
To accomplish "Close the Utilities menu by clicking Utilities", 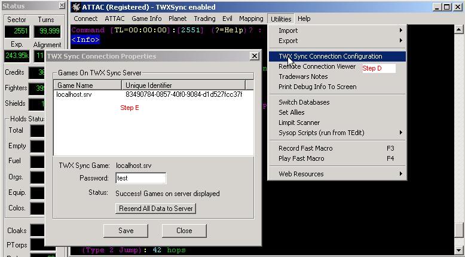I will point(280,19).
